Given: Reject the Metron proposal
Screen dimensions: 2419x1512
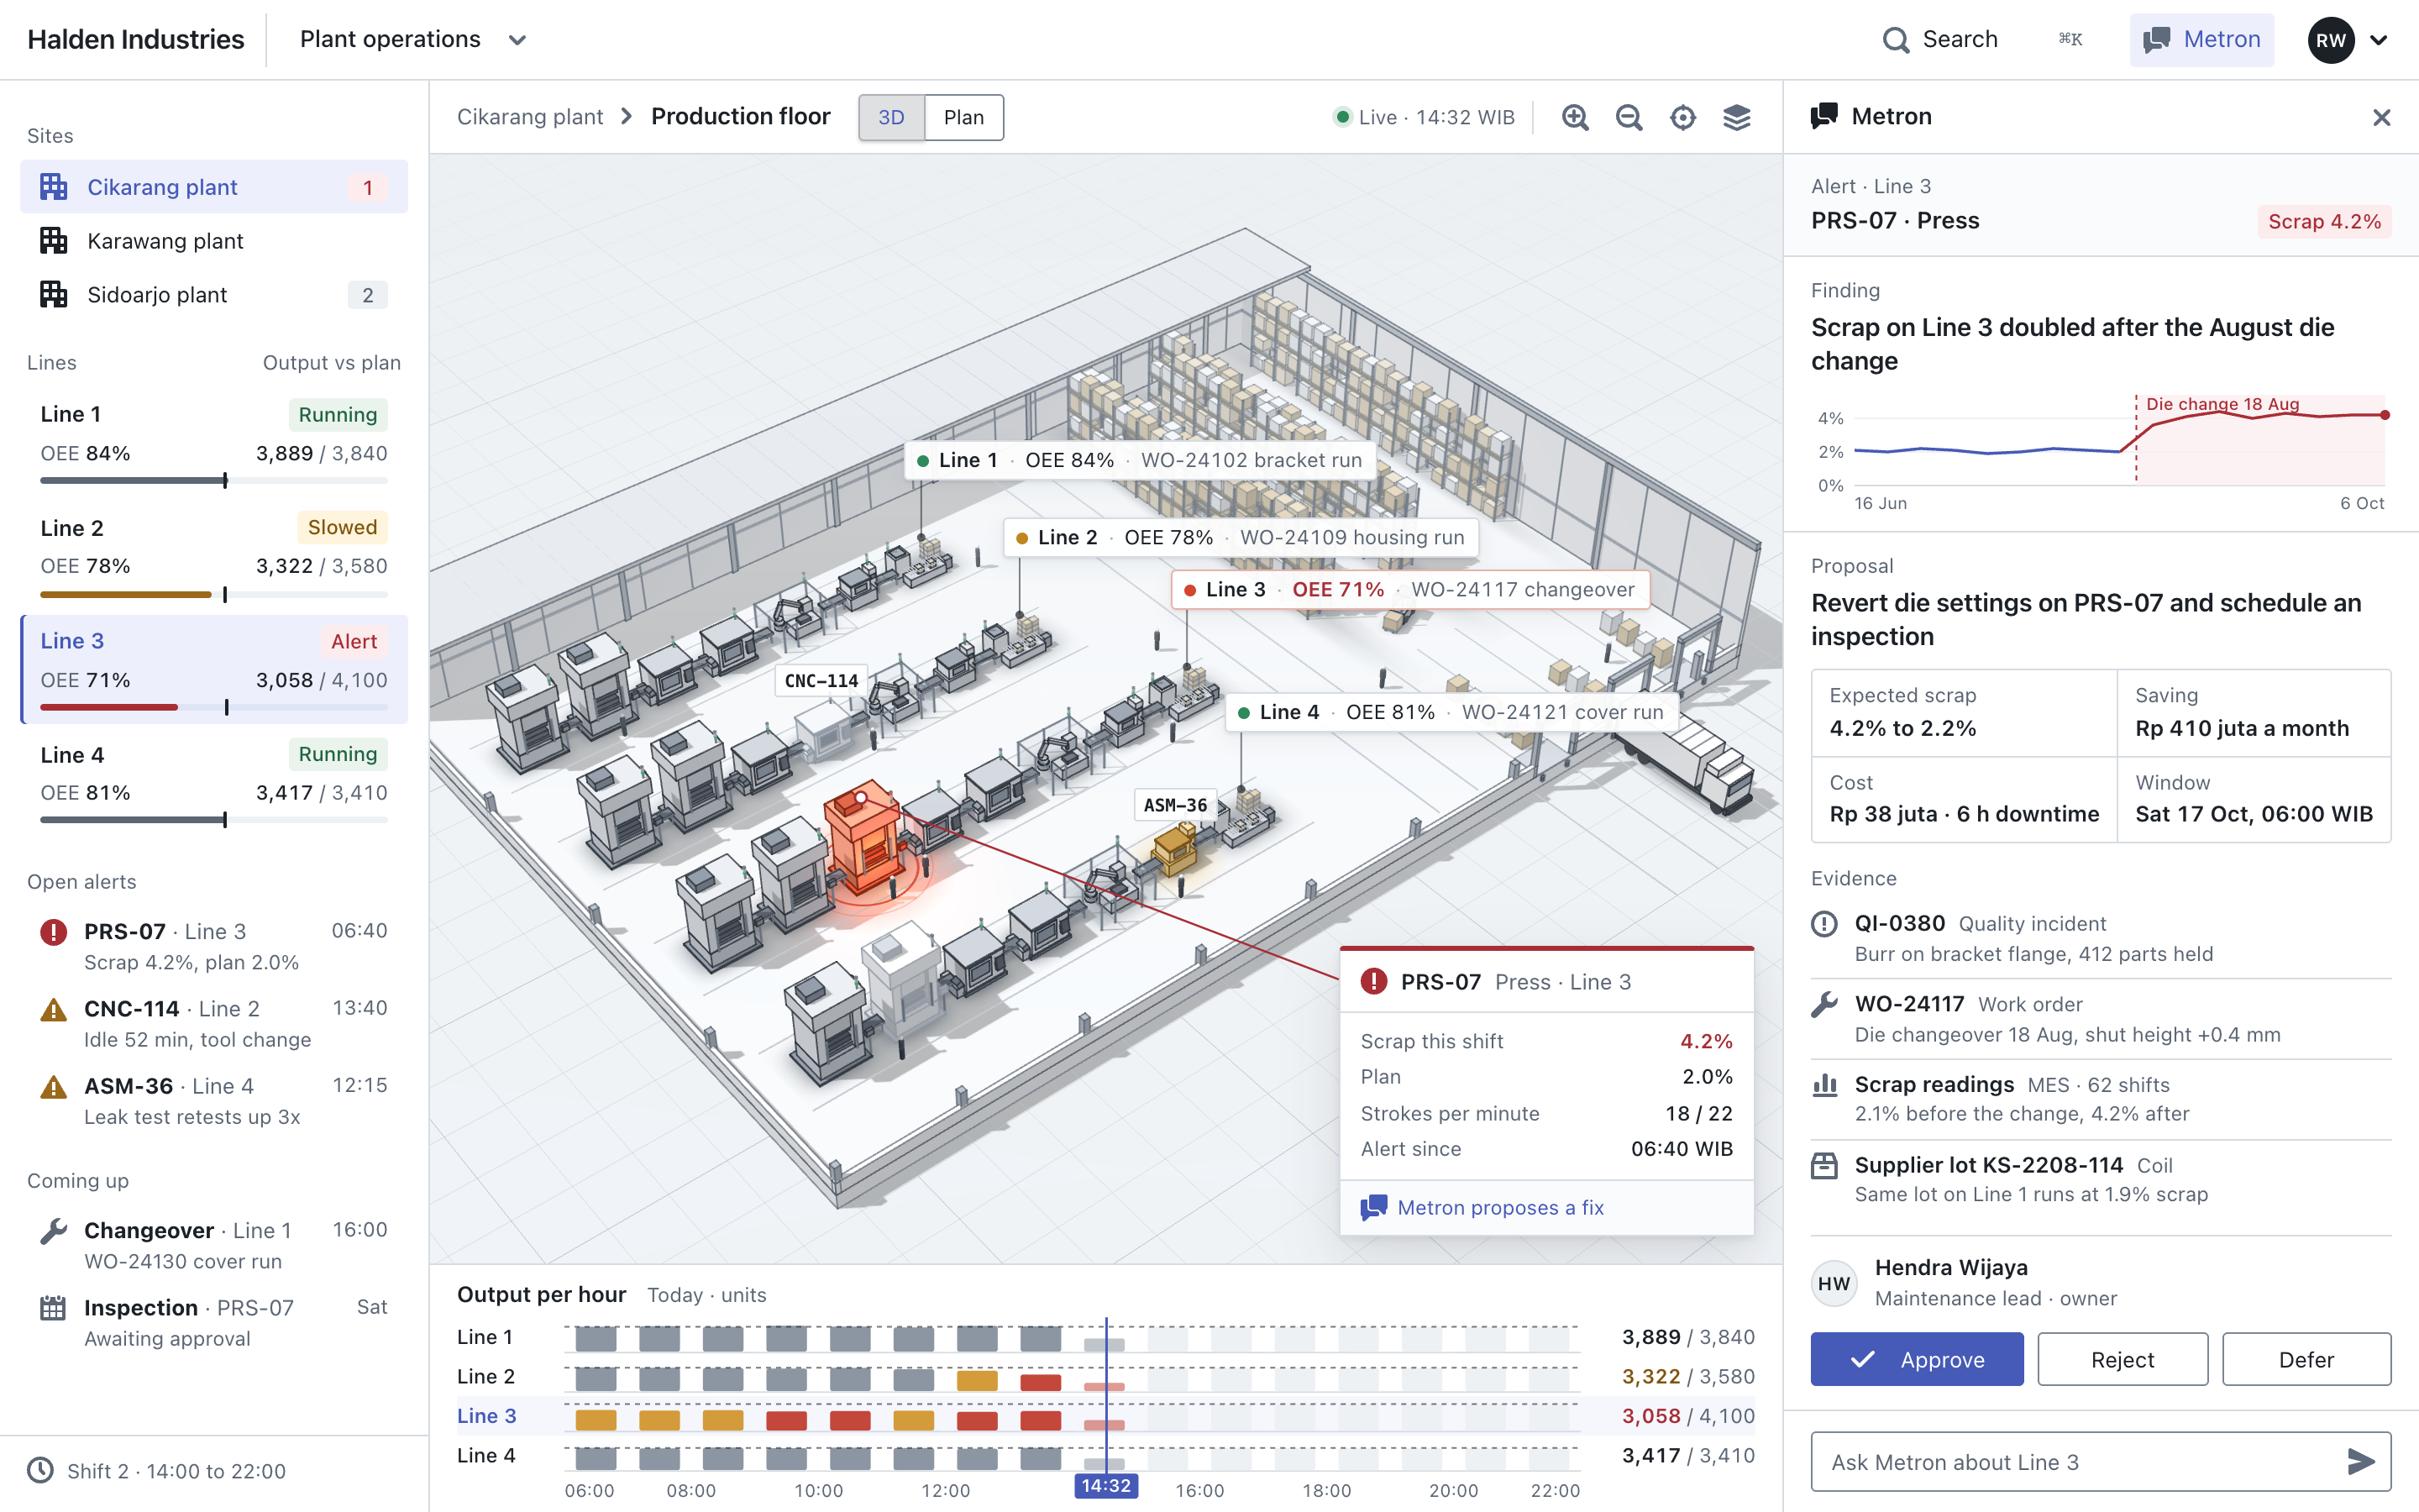Looking at the screenshot, I should coord(2123,1359).
